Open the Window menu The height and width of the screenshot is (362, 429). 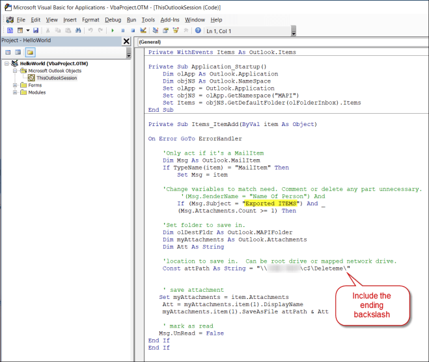(195, 19)
